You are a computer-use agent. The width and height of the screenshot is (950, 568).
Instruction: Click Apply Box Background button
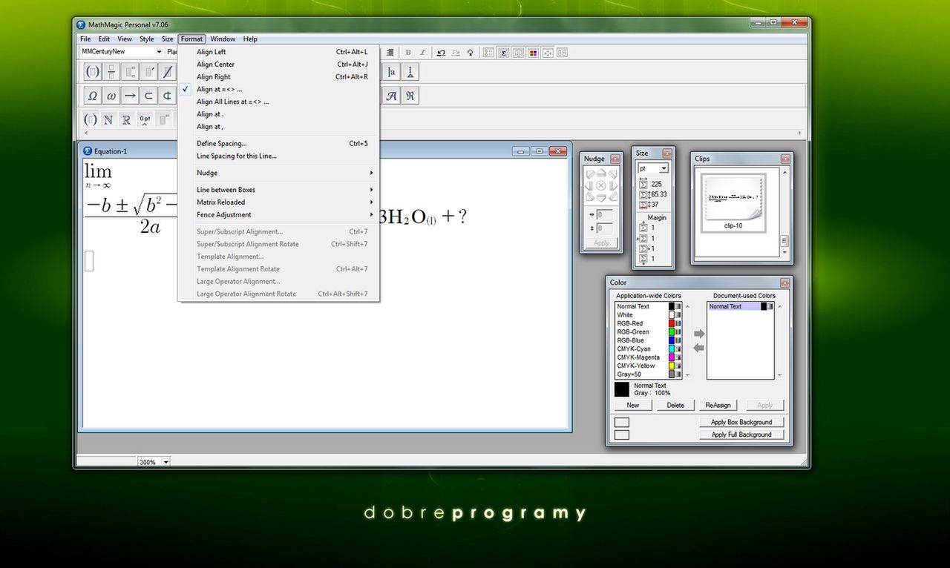741,422
